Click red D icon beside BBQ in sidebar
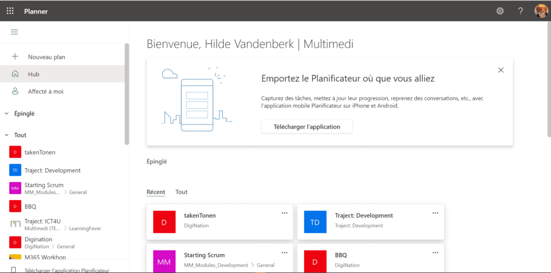551x273 pixels. 15,206
